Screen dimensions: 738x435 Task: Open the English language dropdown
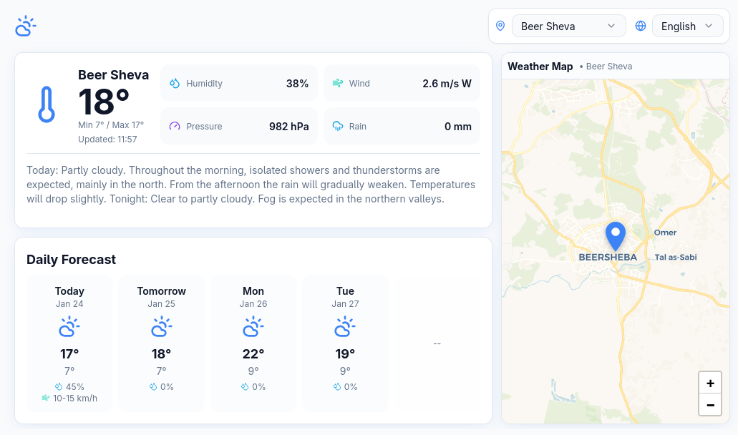click(x=687, y=26)
